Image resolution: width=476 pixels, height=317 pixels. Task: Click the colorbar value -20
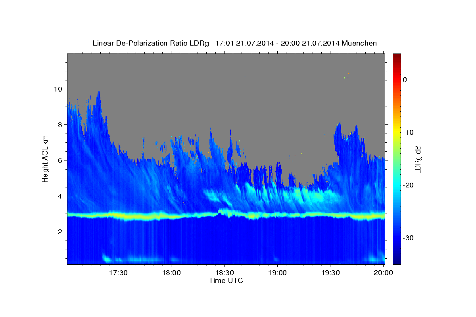click(408, 185)
